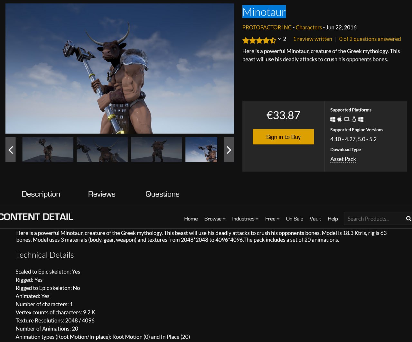This screenshot has width=412, height=342.
Task: Expand the Industries menu
Action: pyautogui.click(x=245, y=219)
